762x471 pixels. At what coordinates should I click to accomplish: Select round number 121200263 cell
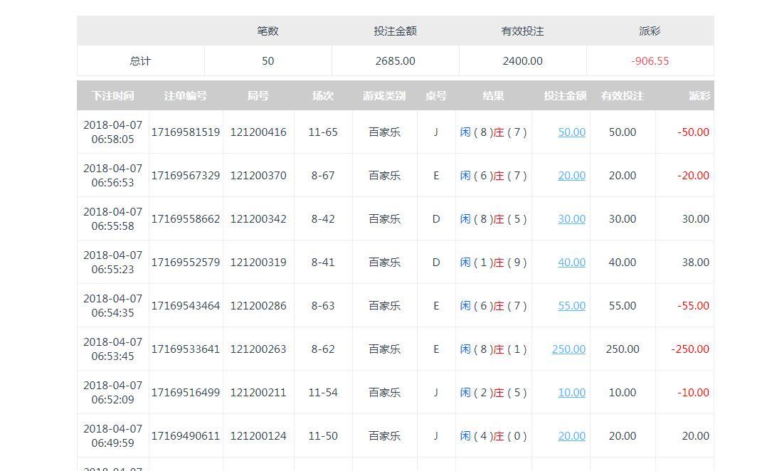point(258,349)
